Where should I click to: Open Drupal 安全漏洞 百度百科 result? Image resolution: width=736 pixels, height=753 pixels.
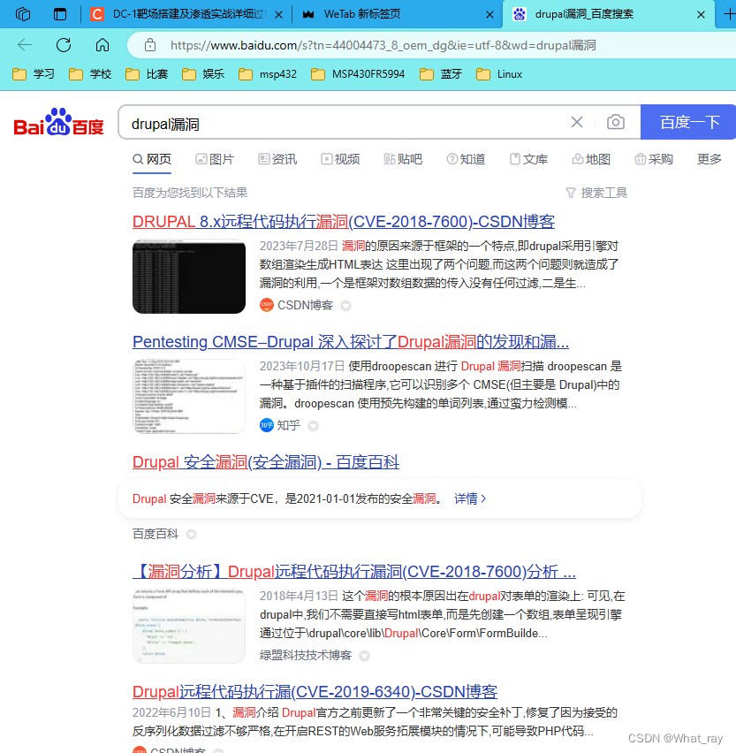tap(265, 462)
